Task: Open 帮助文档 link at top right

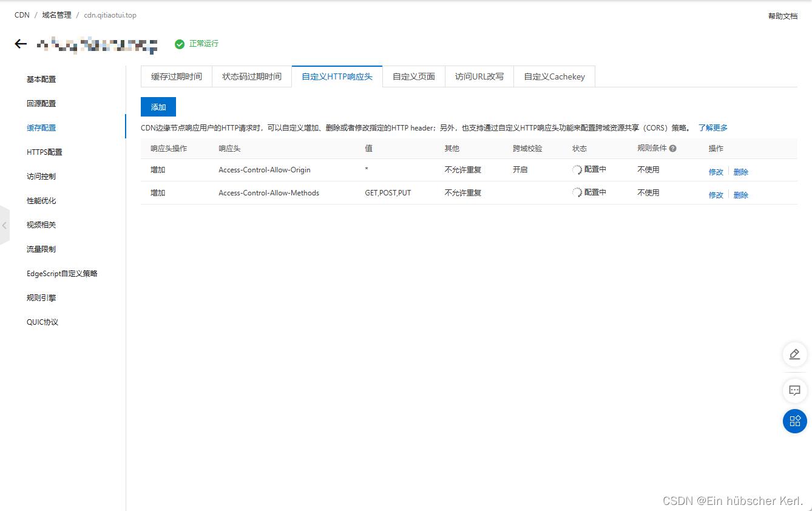Action: [x=783, y=16]
